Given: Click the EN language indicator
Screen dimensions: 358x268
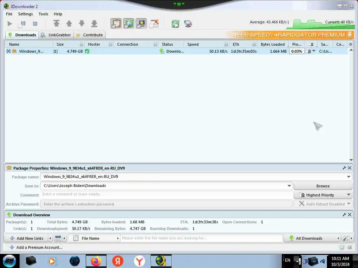Looking at the screenshot, I should coord(287,260).
